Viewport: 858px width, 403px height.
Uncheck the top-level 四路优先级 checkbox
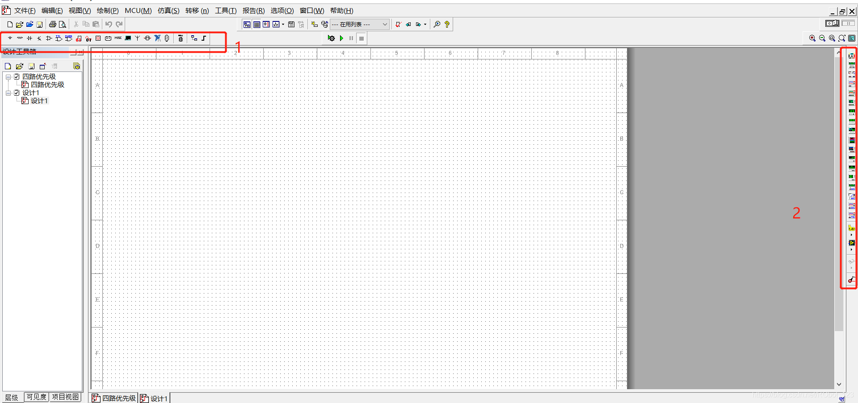click(x=17, y=77)
